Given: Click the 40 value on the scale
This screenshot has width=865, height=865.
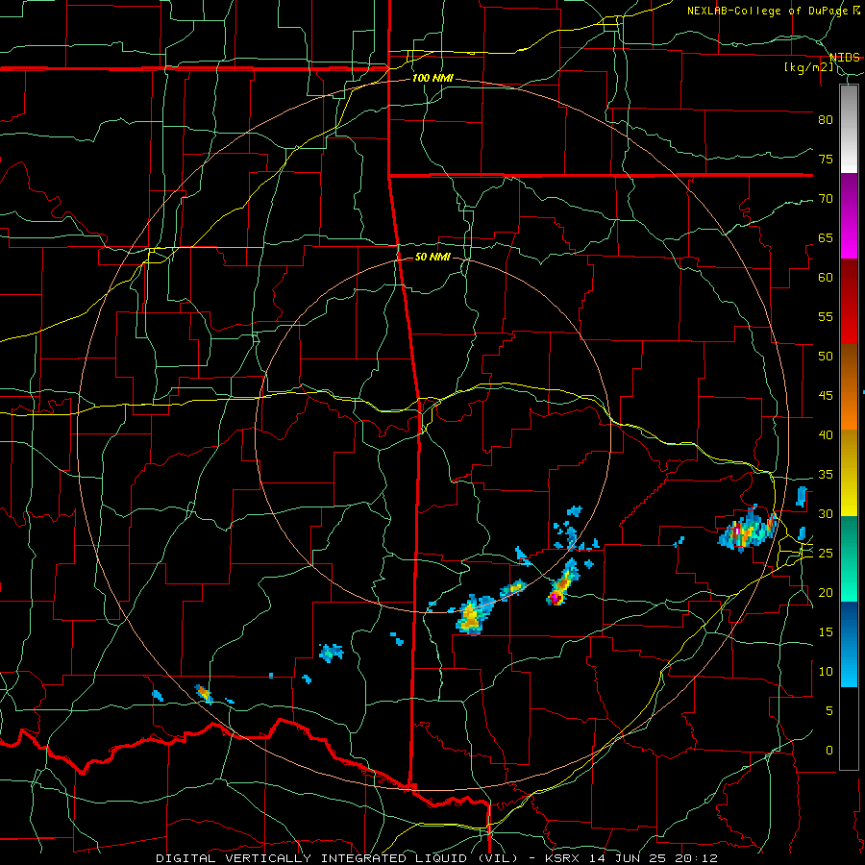Looking at the screenshot, I should [x=826, y=434].
